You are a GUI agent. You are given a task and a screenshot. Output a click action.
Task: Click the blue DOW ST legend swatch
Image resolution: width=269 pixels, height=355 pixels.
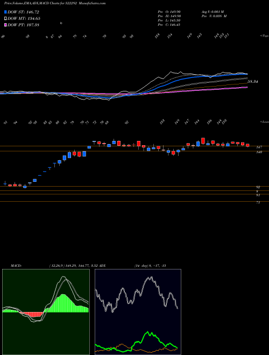(5, 12)
